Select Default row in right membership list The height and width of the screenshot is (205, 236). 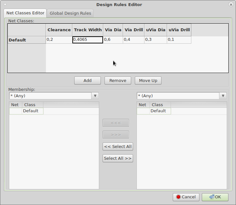pos(182,111)
